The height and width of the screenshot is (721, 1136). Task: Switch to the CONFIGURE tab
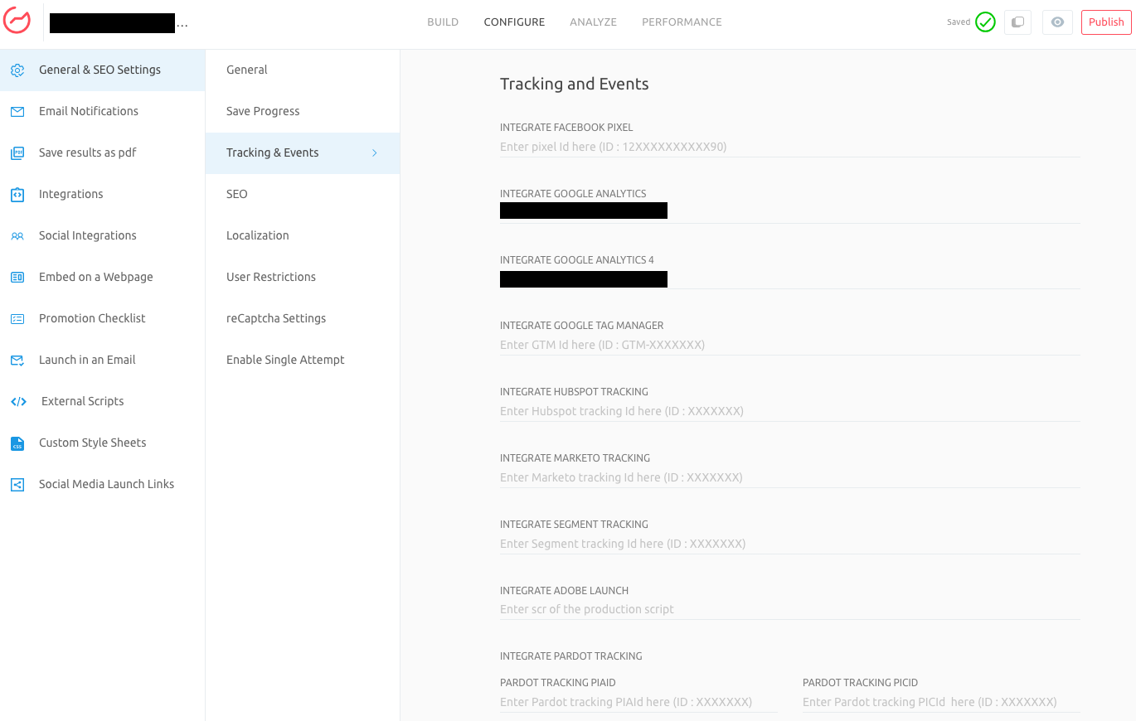[x=514, y=22]
